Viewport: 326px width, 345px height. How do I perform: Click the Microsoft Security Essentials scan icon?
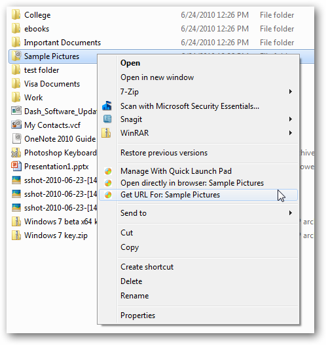107,106
